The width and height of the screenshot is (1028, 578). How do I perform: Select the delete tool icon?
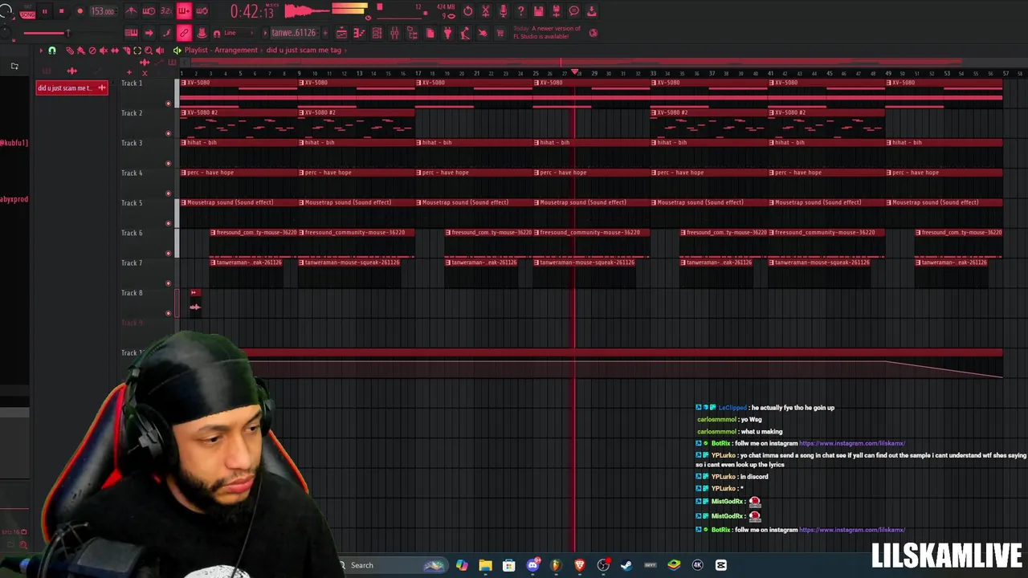point(92,51)
